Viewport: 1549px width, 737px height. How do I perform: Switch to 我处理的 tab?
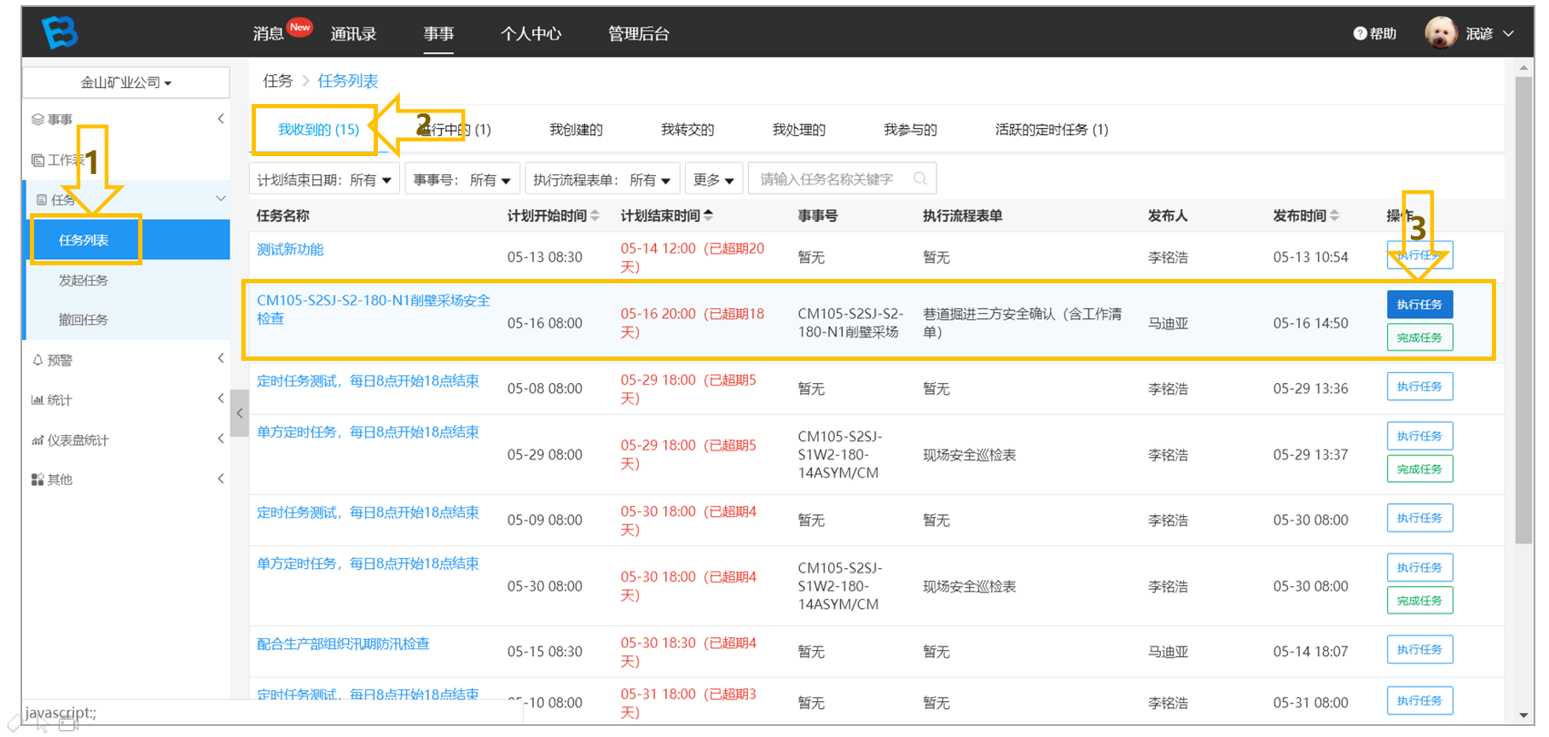798,130
